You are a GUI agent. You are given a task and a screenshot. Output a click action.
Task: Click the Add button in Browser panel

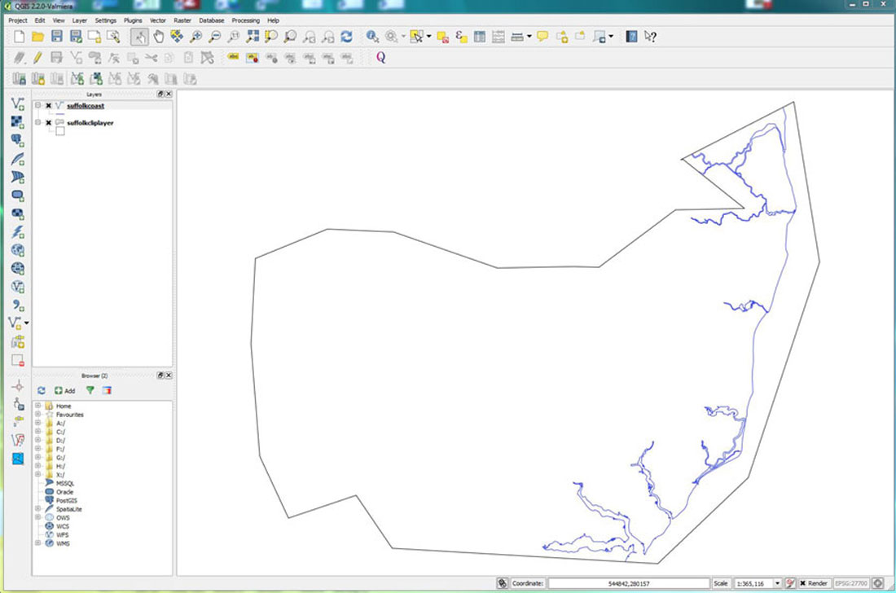click(64, 390)
